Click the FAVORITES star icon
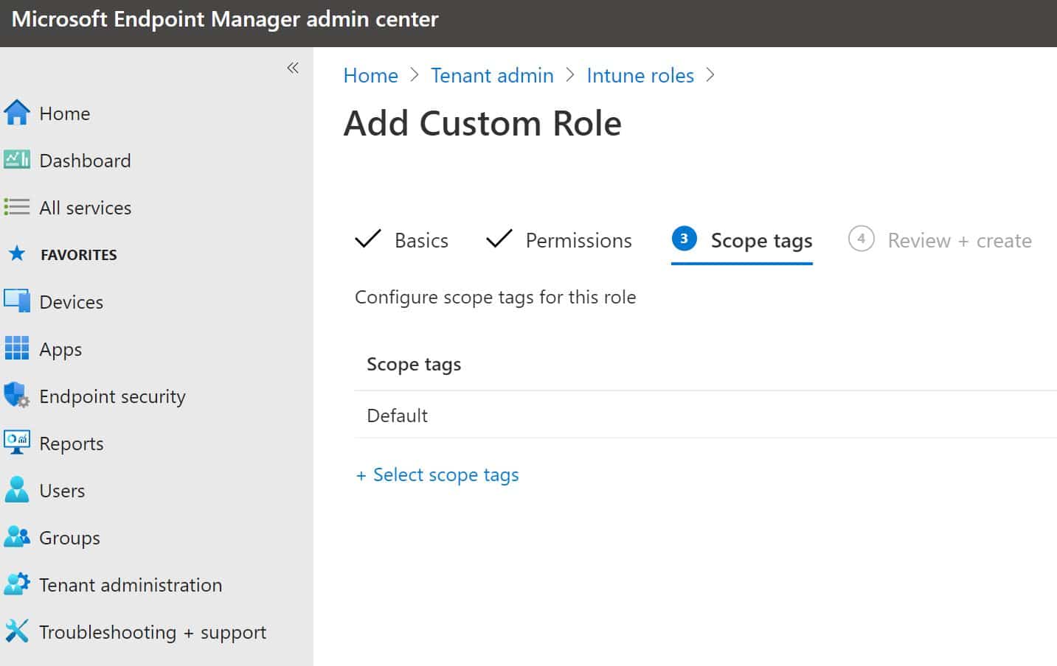1057x666 pixels. click(16, 254)
